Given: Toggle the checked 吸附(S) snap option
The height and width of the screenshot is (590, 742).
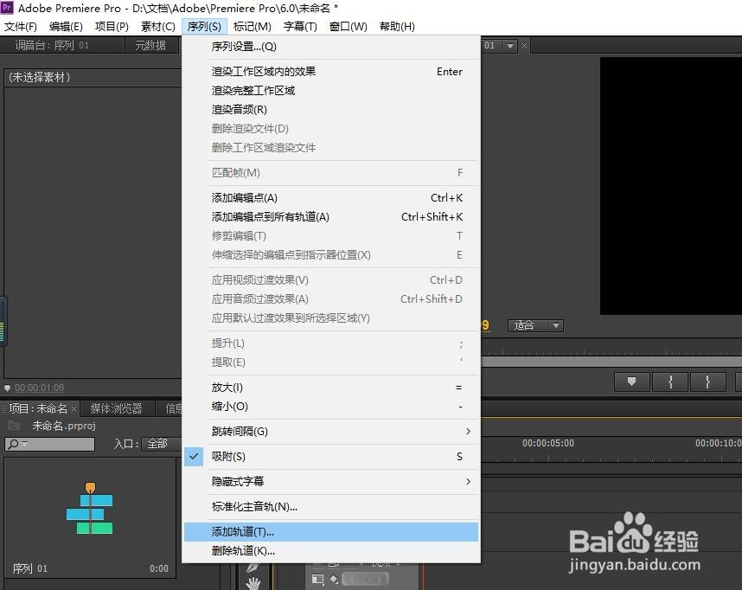Looking at the screenshot, I should (330, 457).
